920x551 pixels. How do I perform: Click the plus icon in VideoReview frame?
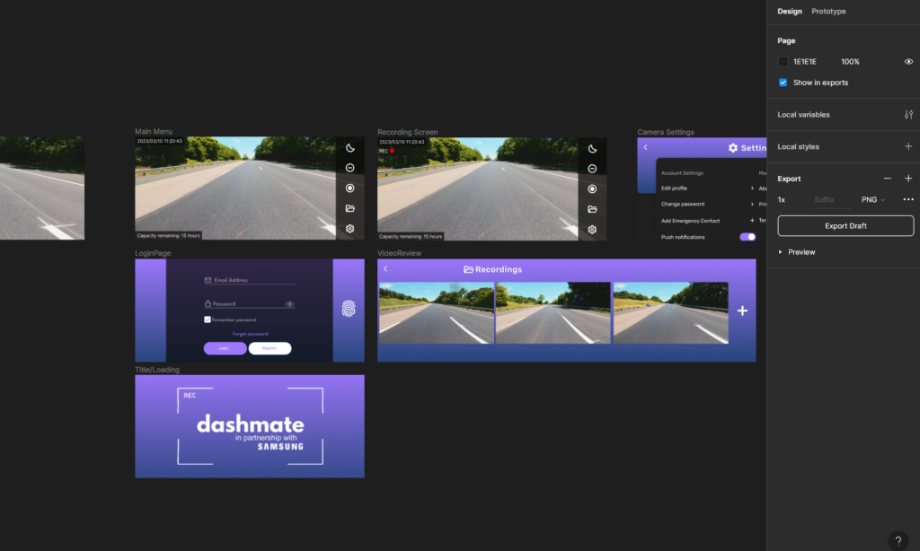(742, 310)
